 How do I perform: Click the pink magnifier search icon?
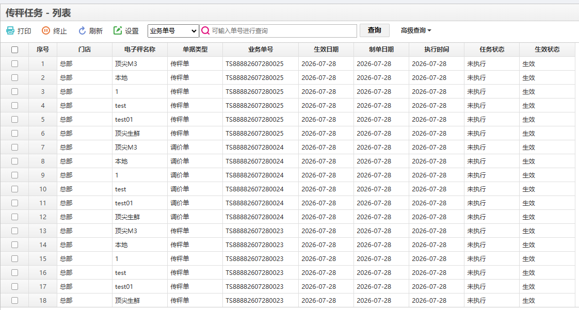click(x=205, y=30)
